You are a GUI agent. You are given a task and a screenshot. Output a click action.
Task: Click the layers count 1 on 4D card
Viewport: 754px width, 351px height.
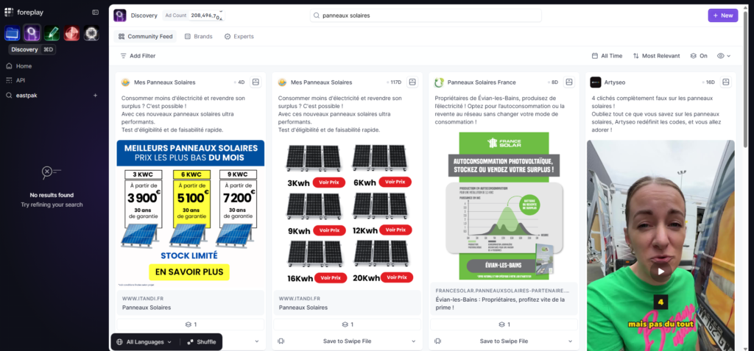[191, 325]
